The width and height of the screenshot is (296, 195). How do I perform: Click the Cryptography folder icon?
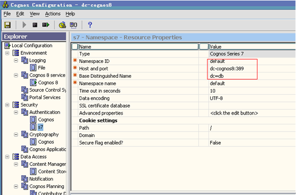tap(25, 134)
